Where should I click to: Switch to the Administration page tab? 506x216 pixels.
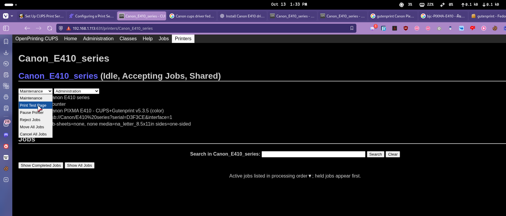[98, 39]
